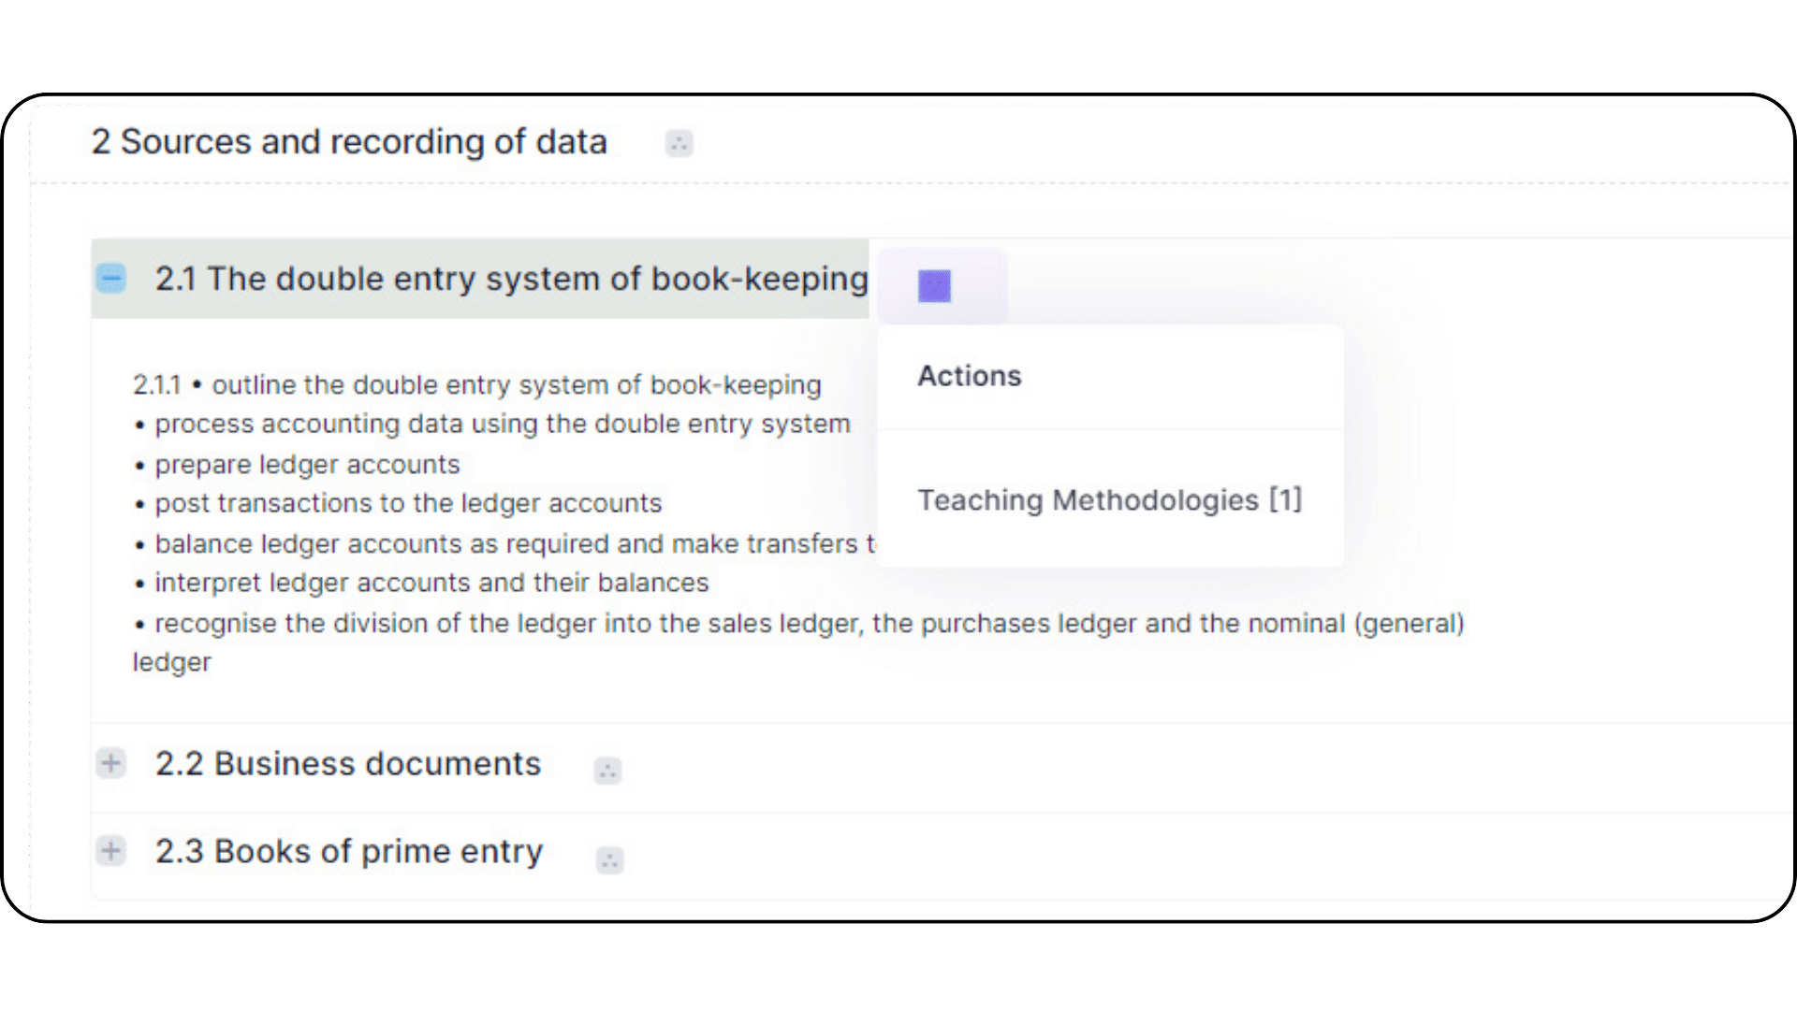Click the interpret ledger accounts bullet
1797x1010 pixels.
point(431,583)
